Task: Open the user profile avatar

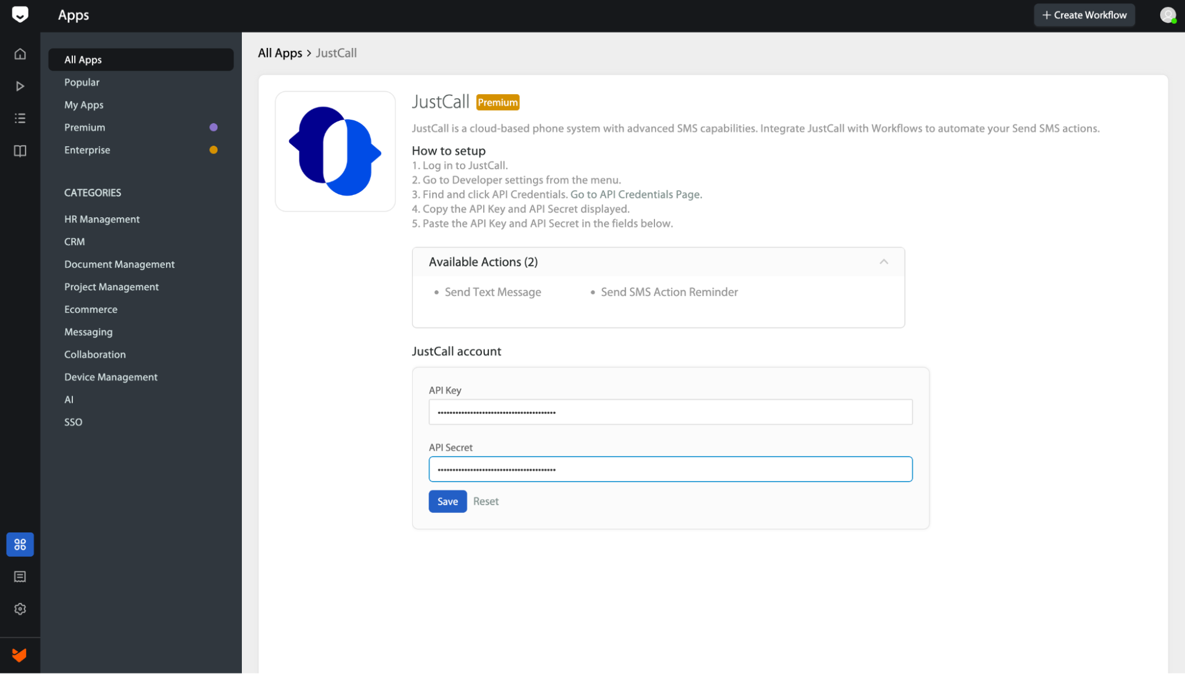Action: click(1168, 15)
